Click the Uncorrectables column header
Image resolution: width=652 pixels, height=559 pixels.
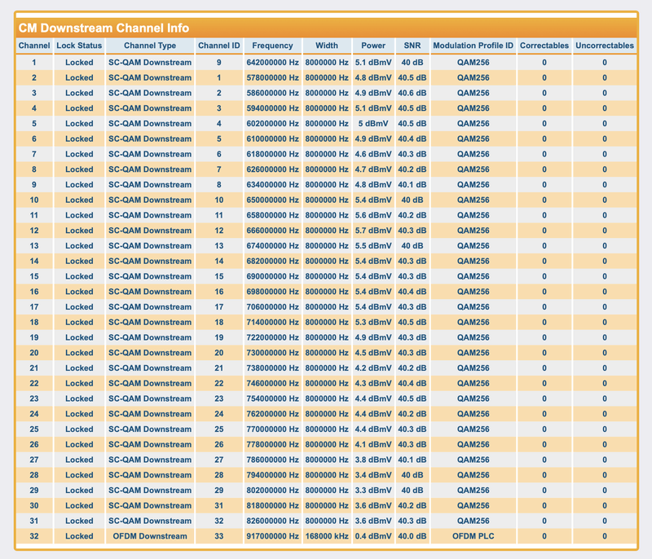click(x=605, y=46)
